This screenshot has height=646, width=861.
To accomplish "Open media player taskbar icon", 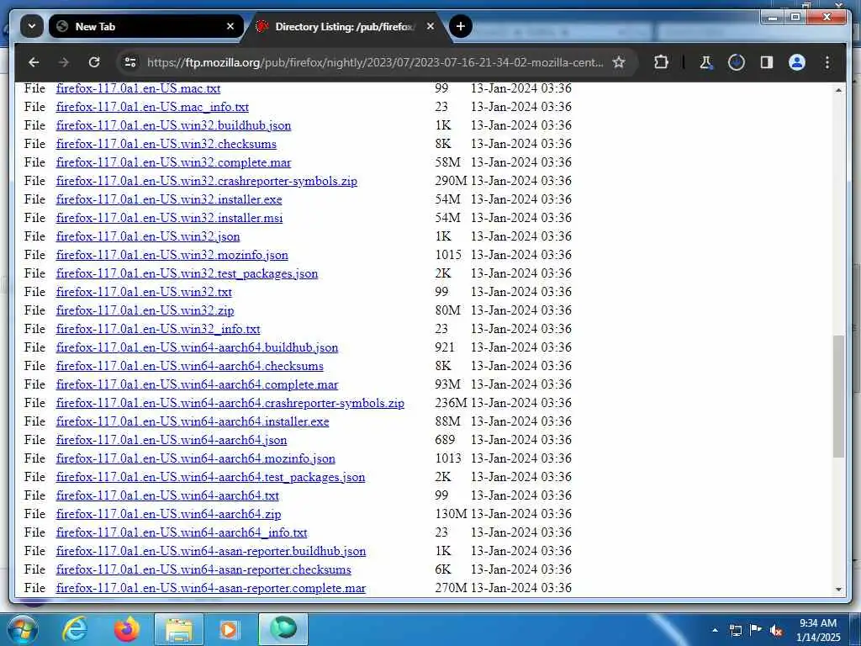I will (229, 629).
